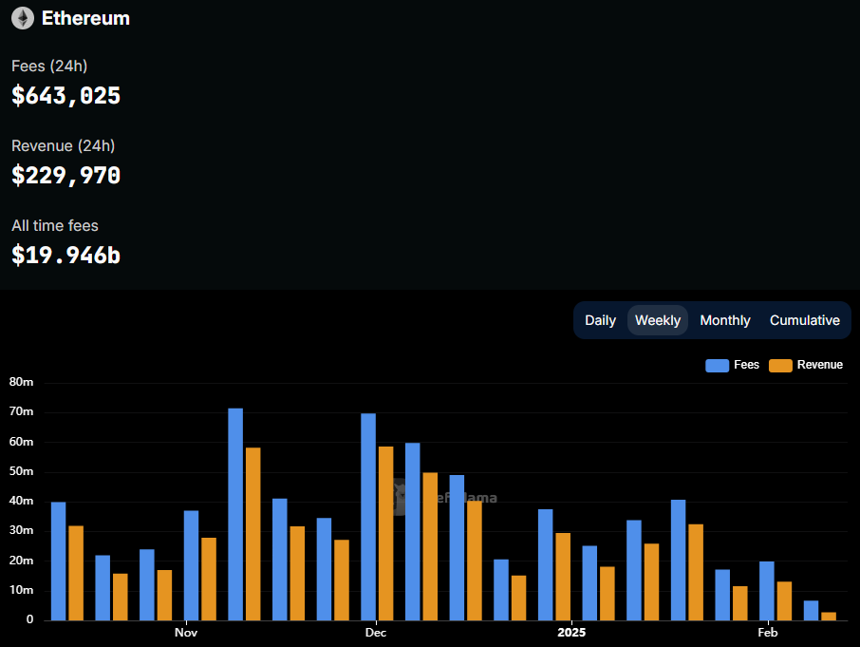Select the $229,970 revenue value

pyautogui.click(x=65, y=176)
